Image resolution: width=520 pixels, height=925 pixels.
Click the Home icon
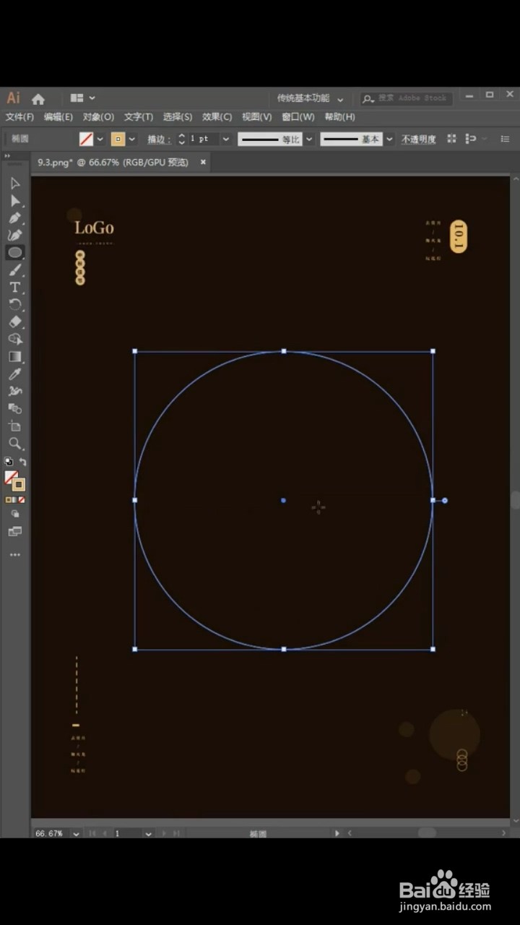(38, 99)
